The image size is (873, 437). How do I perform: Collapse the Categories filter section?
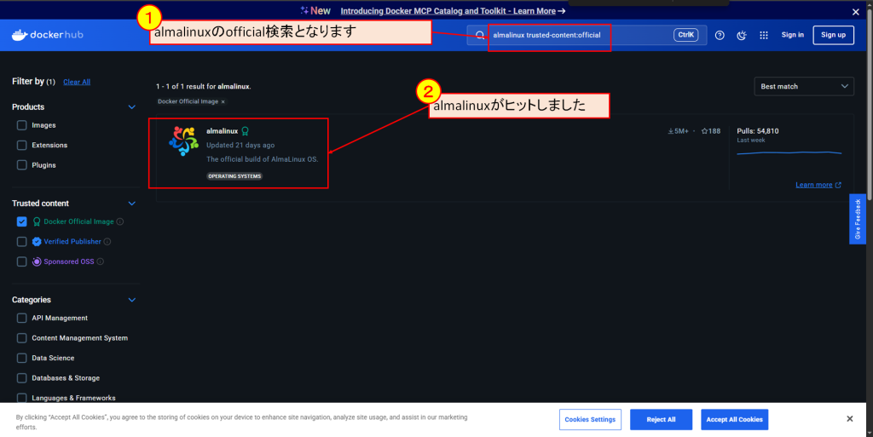[132, 300]
